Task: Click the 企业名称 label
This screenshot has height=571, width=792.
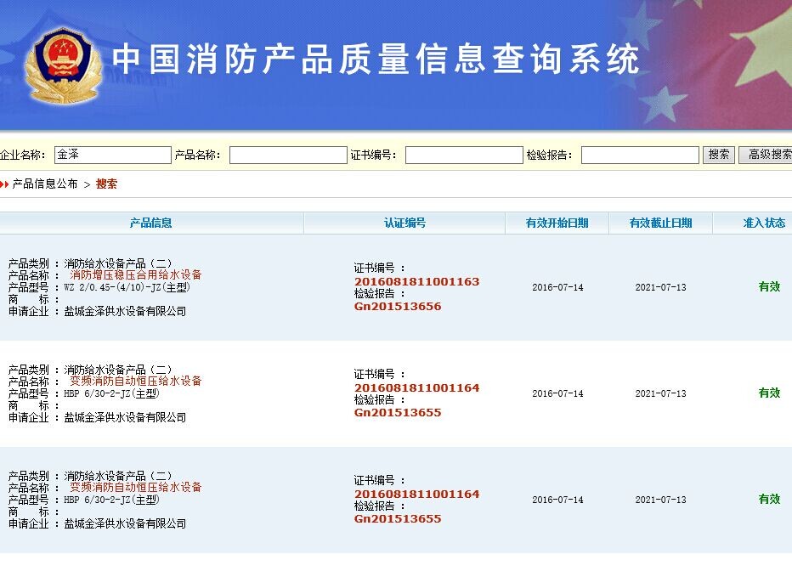Action: point(23,155)
